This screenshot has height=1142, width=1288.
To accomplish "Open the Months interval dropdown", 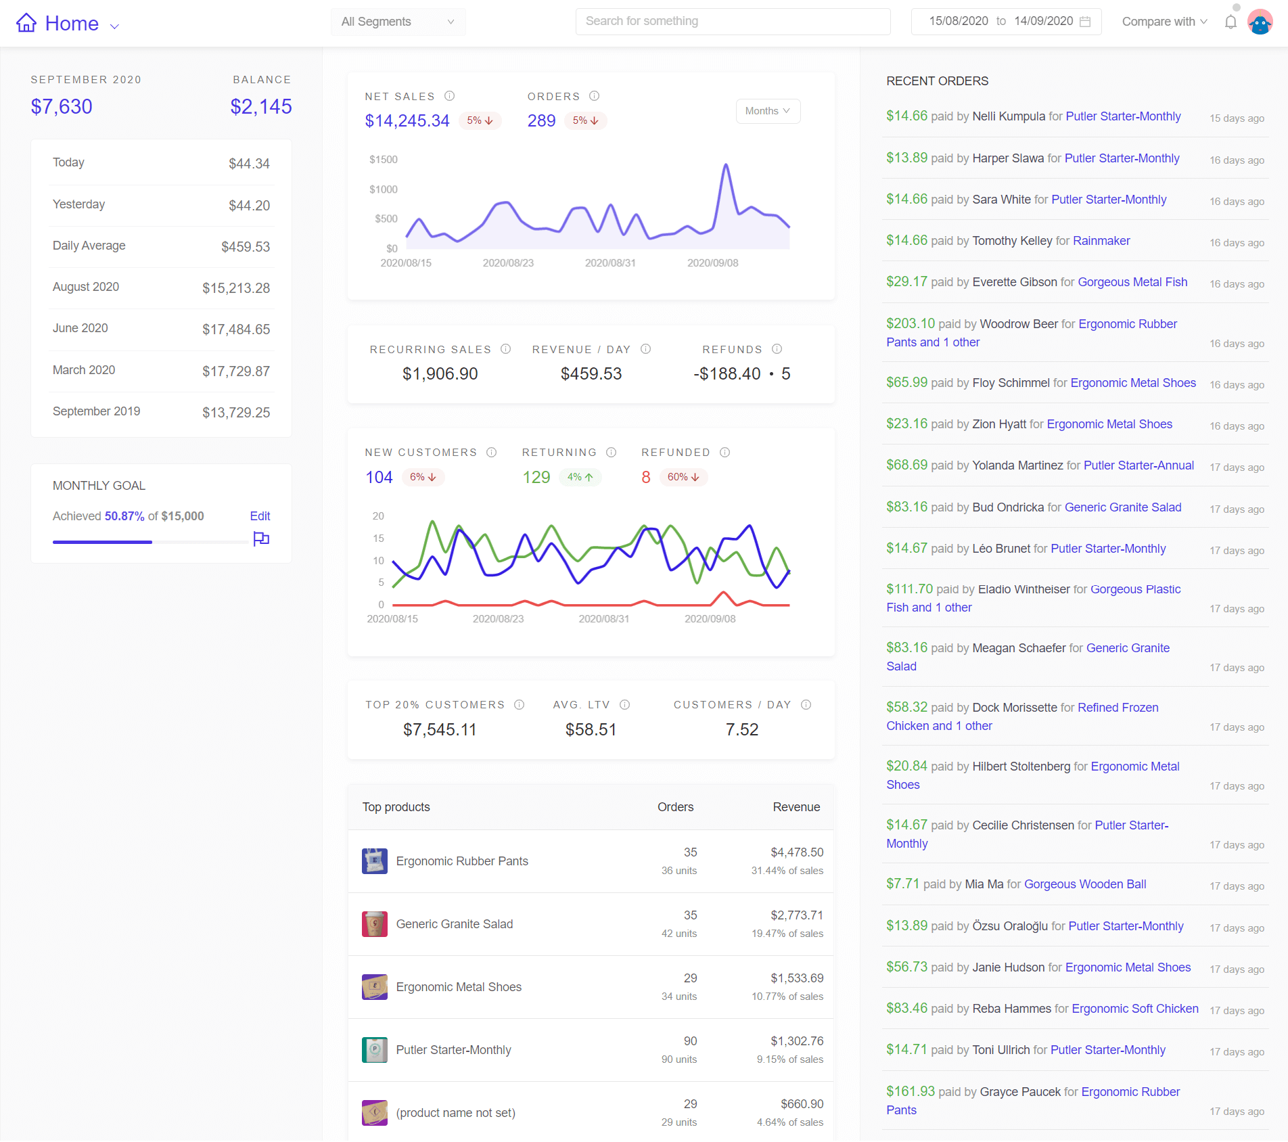I will pyautogui.click(x=767, y=111).
